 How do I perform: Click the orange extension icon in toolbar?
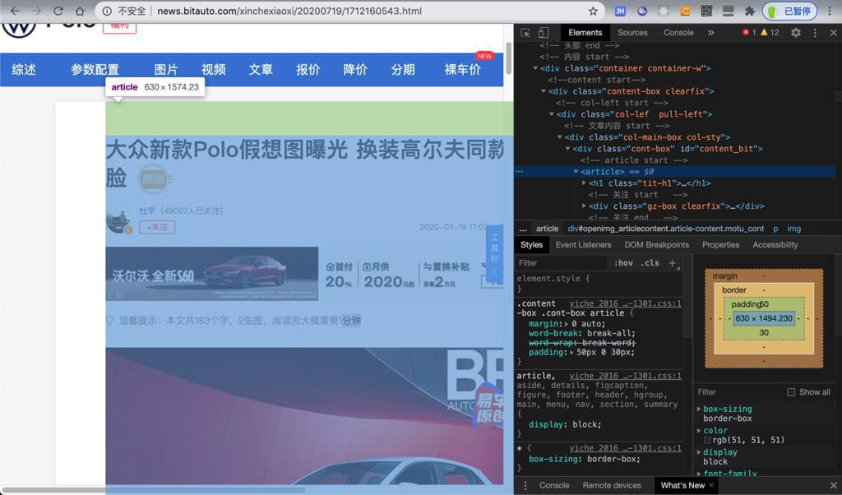685,11
